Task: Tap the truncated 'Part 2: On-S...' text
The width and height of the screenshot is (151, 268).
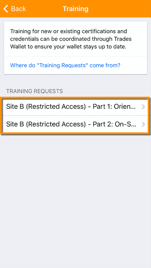Action: click(114, 124)
